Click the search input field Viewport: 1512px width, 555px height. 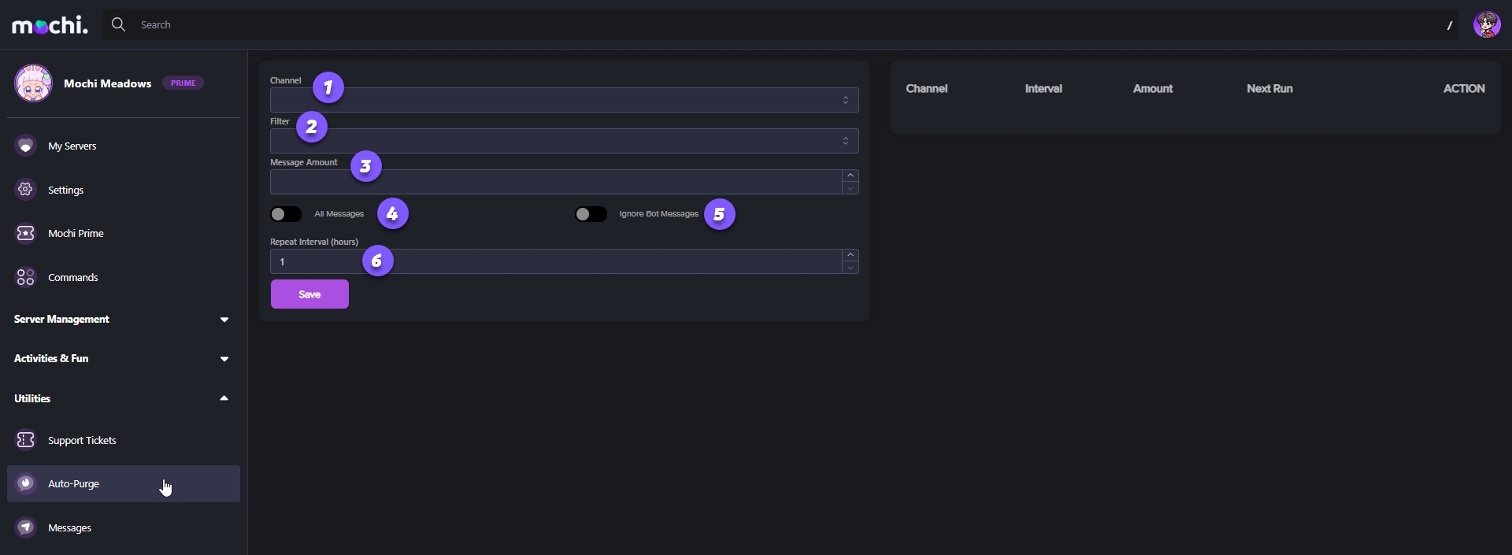[781, 24]
